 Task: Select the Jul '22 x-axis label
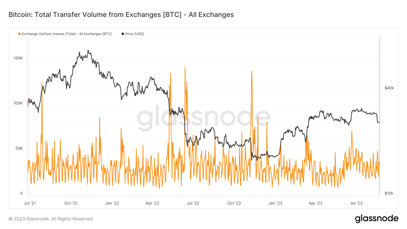(193, 203)
